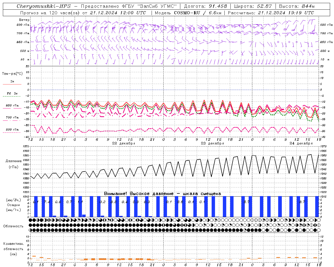The width and height of the screenshot is (334, 267).
Task: Click the red solid 2м legend line
Action: [12, 84]
